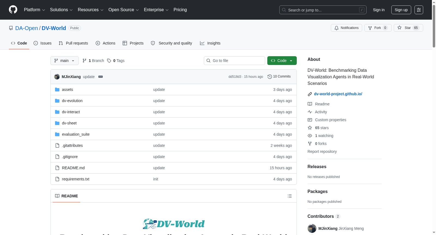Click the Sign up button
The width and height of the screenshot is (436, 235).
coord(401,10)
